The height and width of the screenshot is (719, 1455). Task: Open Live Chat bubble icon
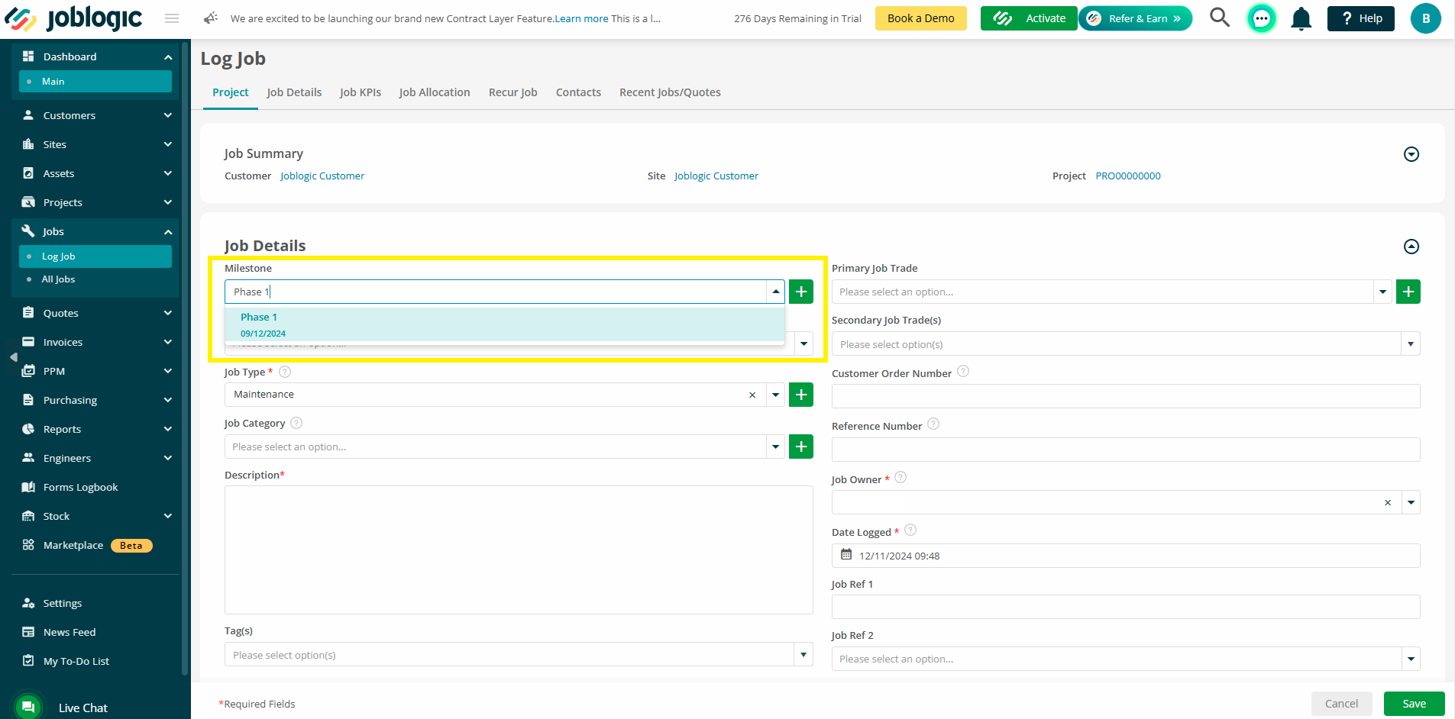click(28, 707)
